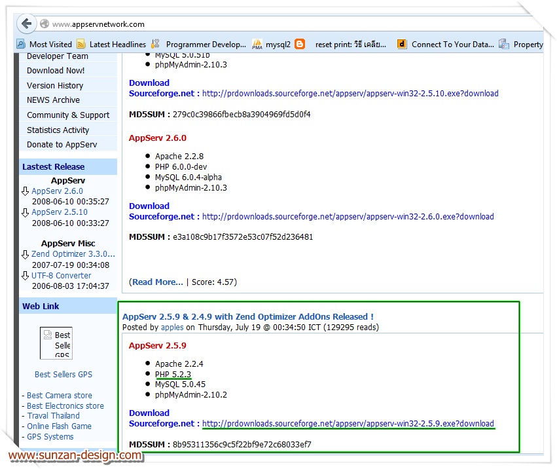This screenshot has width=557, height=469.
Task: Click PHP 6.0.0-dev list item
Action: (181, 167)
